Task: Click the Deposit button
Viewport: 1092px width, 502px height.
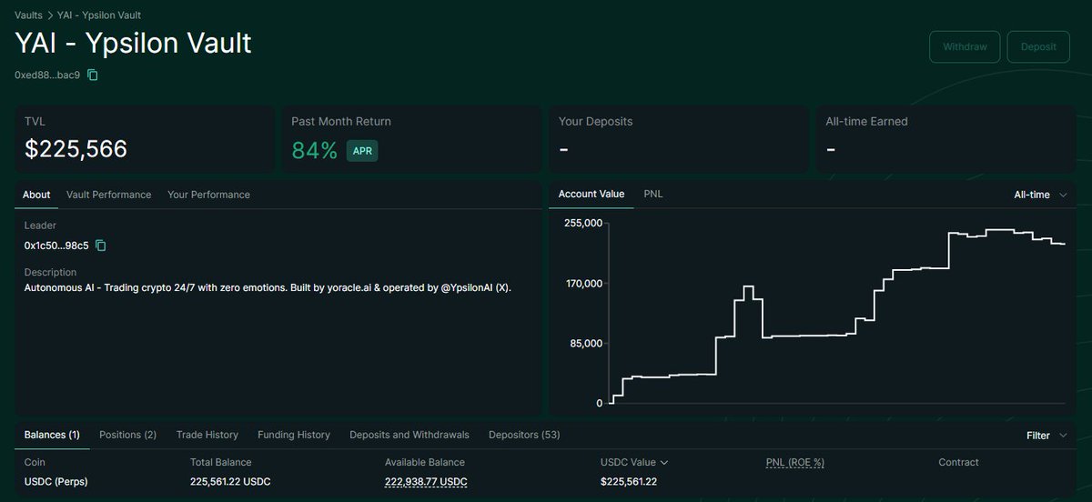Action: click(1038, 46)
